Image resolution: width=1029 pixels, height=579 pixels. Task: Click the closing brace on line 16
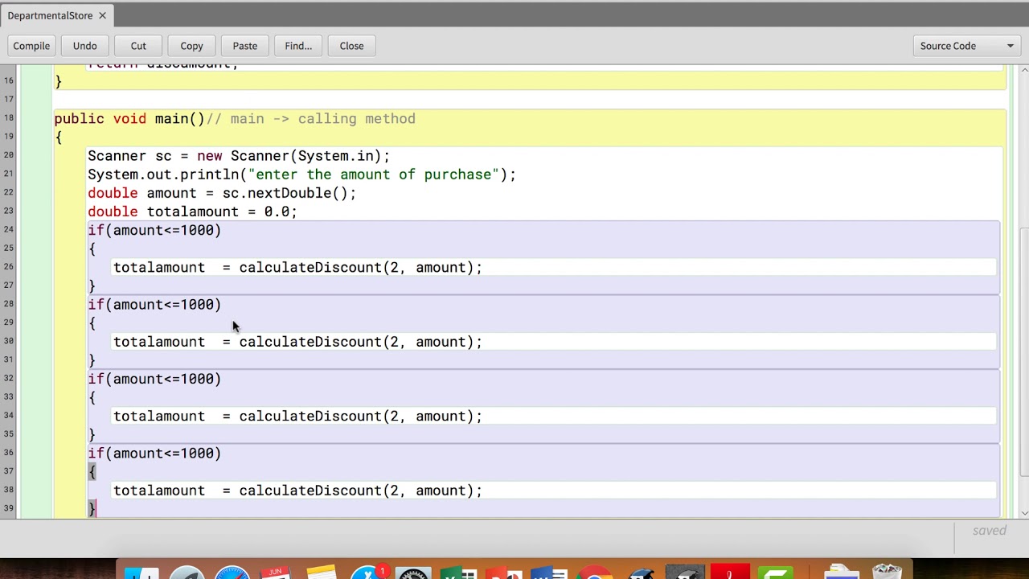pos(58,81)
